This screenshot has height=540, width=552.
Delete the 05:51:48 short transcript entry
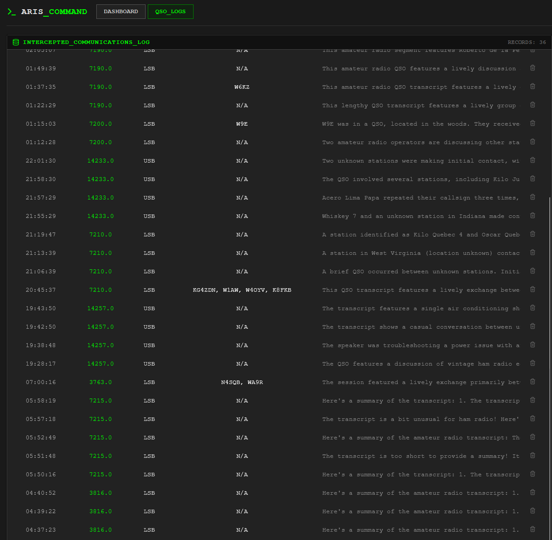pyautogui.click(x=532, y=455)
